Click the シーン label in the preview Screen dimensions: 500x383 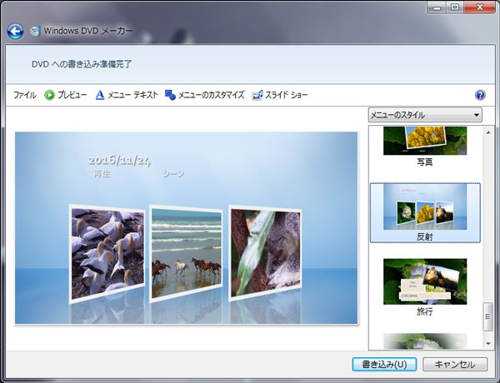click(x=173, y=174)
